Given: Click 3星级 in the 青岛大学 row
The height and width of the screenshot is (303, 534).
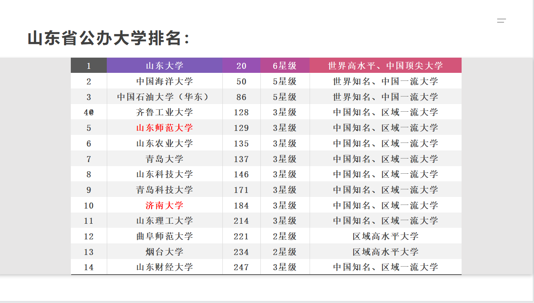Looking at the screenshot, I should pyautogui.click(x=285, y=159).
